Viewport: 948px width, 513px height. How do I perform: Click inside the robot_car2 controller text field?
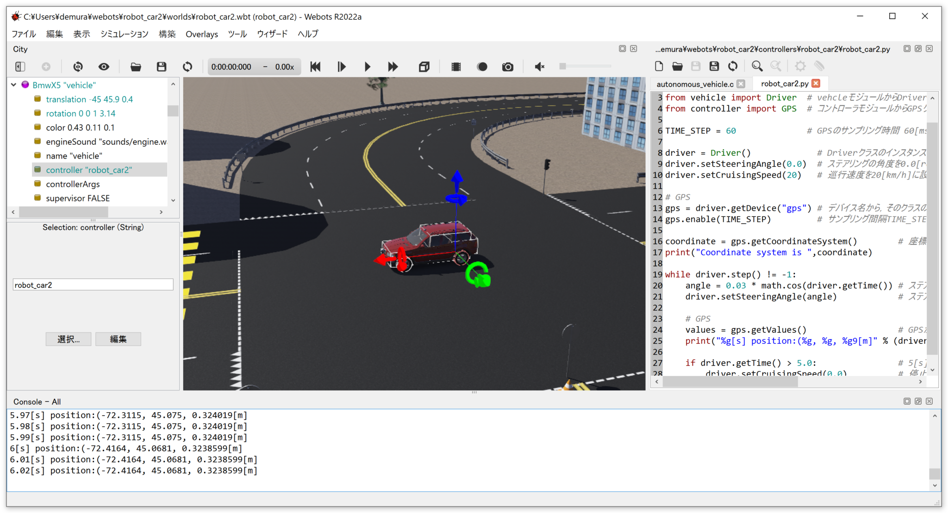(x=93, y=284)
